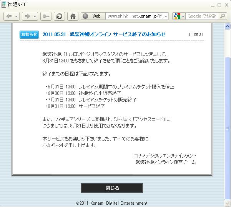Click the 11.05.31 date text
Viewport: 231px width, 207px height.
[196, 35]
